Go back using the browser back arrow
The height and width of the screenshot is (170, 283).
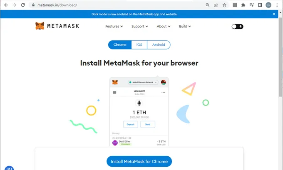click(6, 5)
